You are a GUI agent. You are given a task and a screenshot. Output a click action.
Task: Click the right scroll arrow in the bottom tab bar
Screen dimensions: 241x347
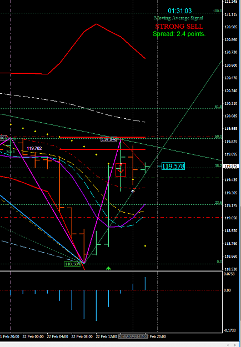coord(234,345)
